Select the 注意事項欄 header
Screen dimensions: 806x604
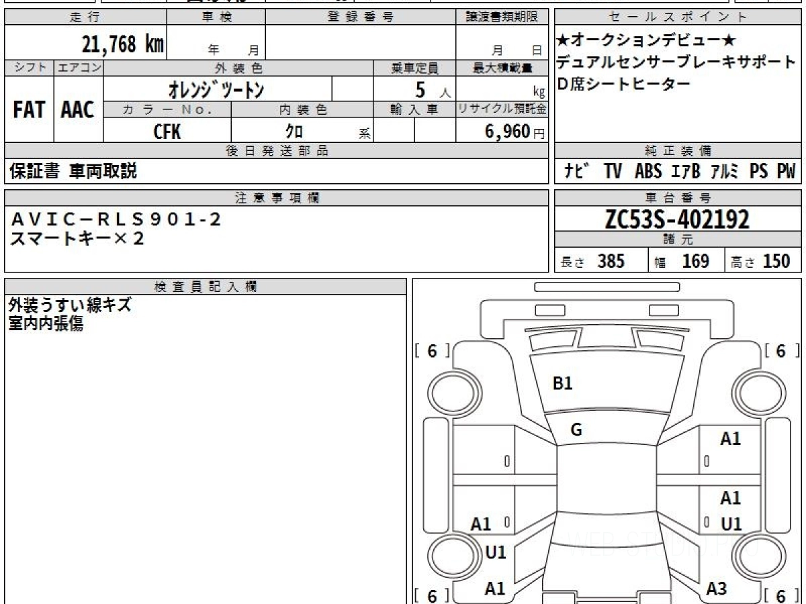coord(276,198)
